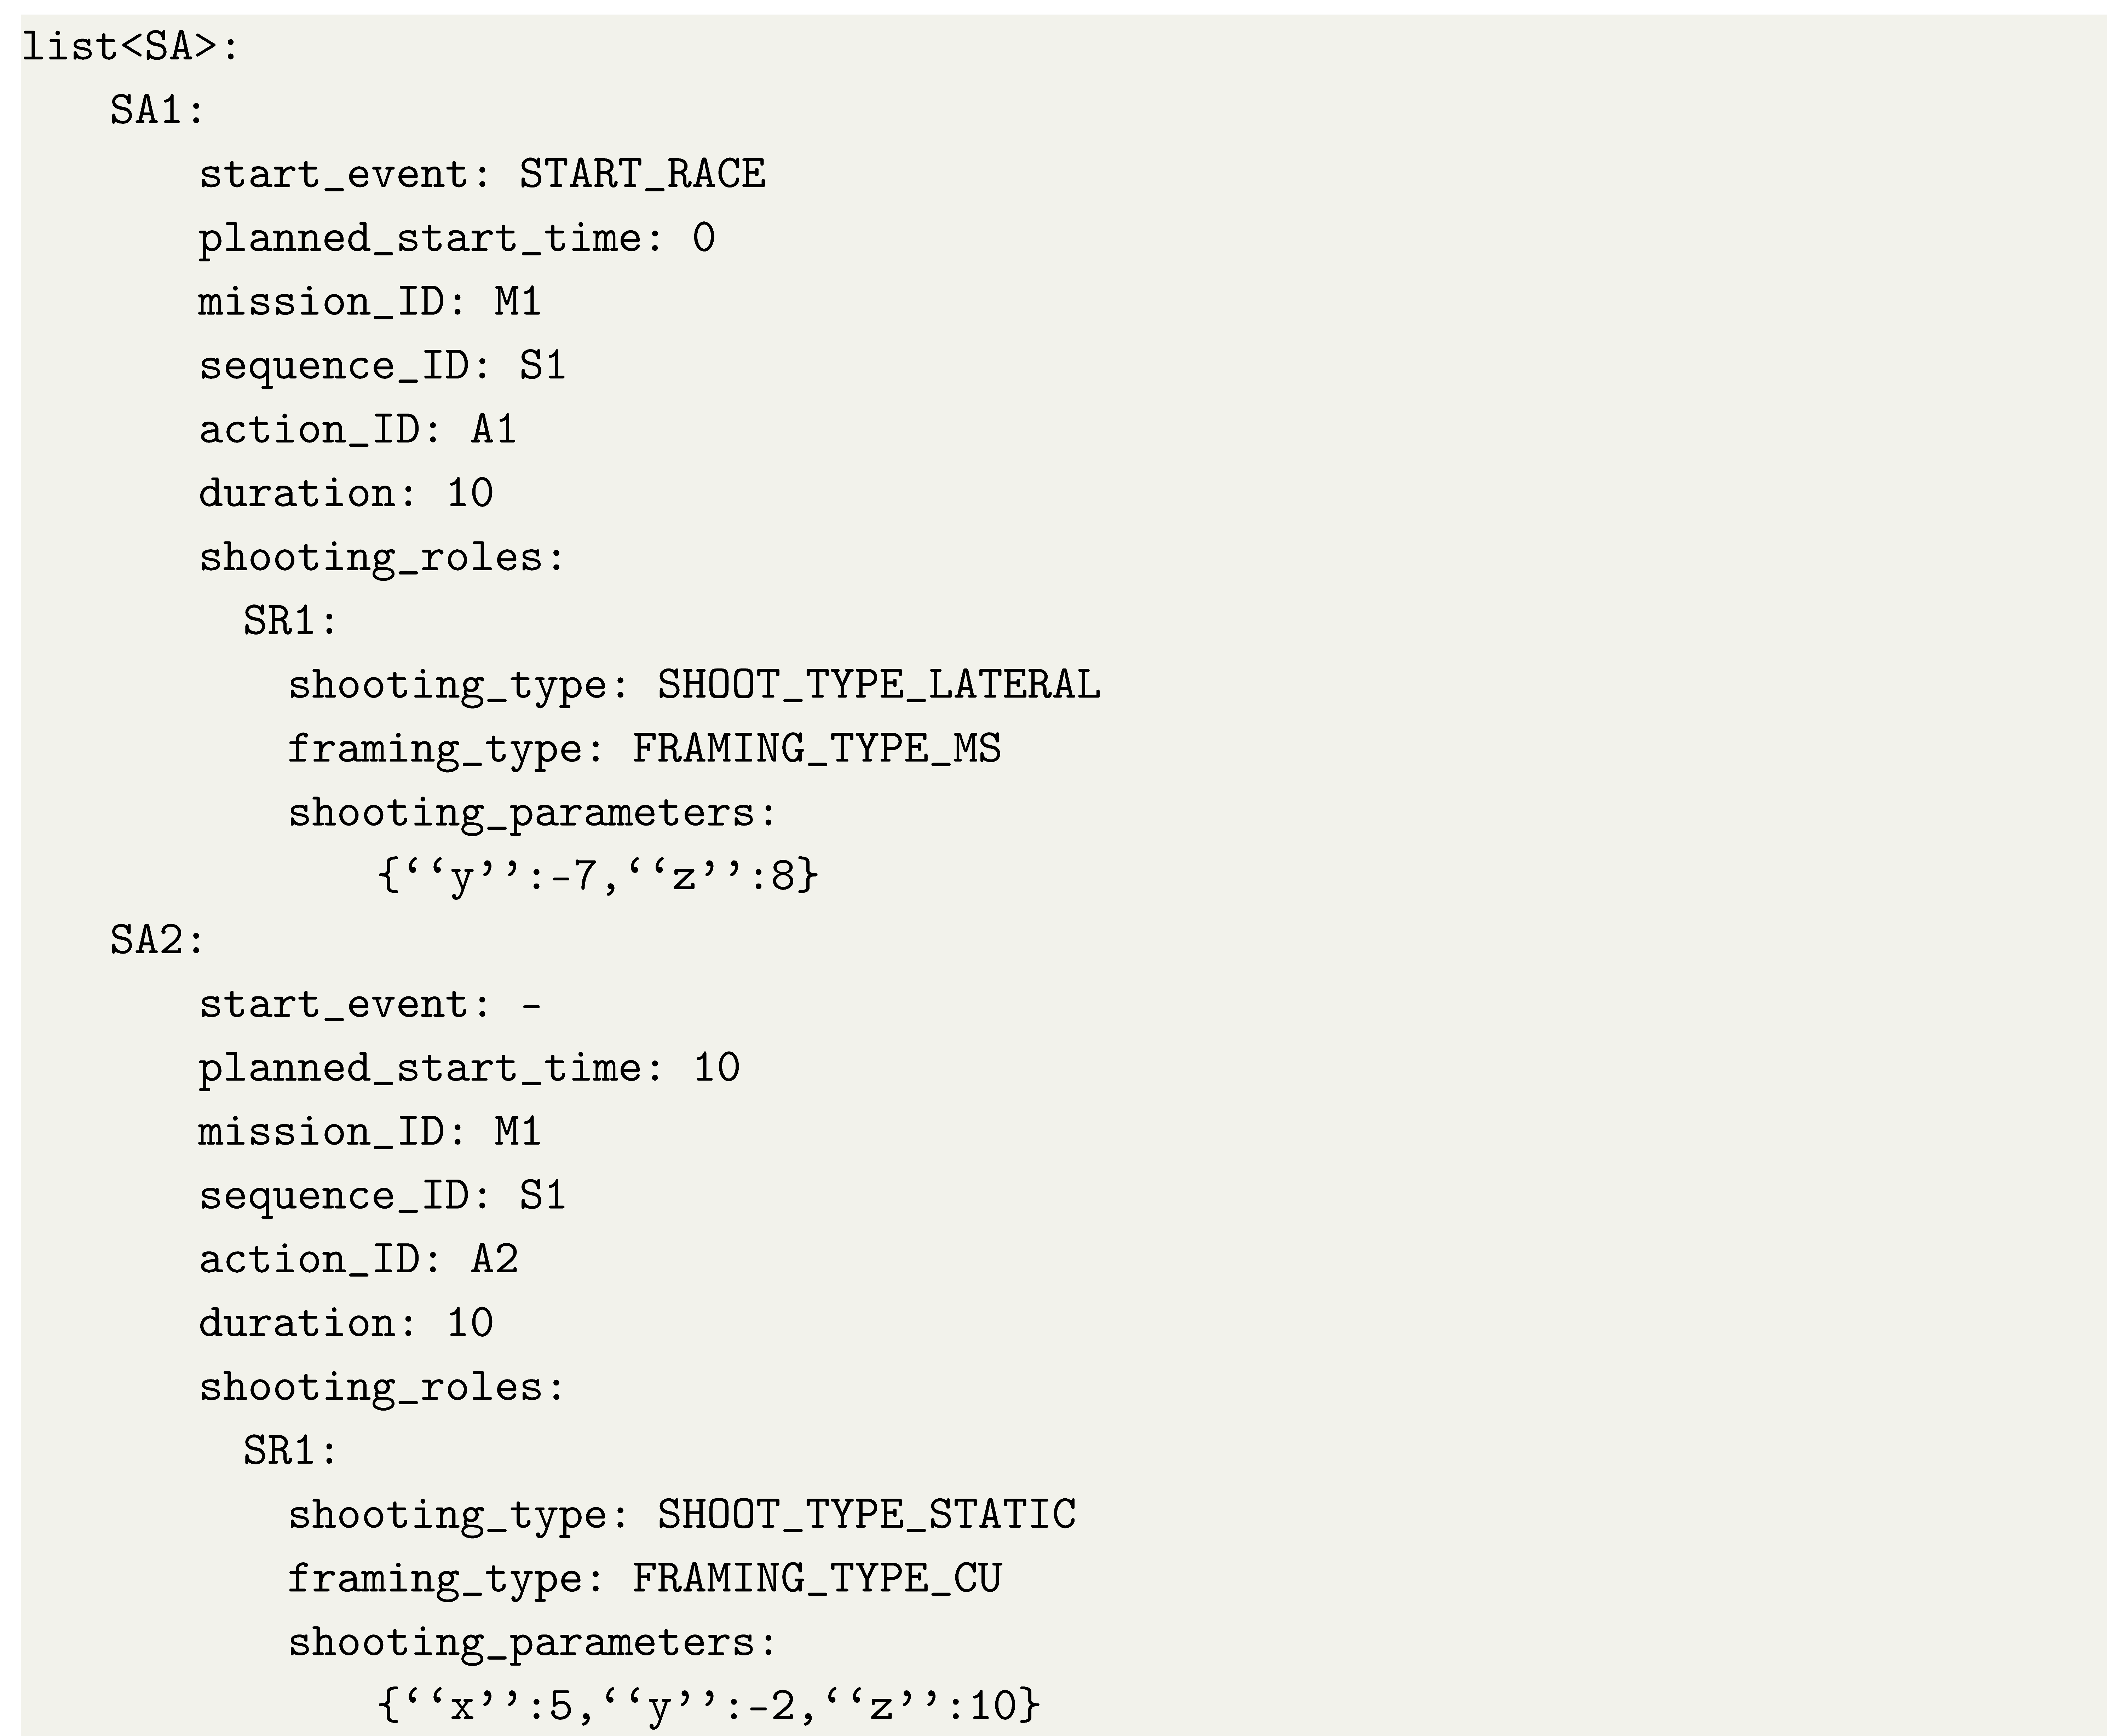Click the list<SA>: header line
This screenshot has width=2125, height=1736.
click(131, 47)
